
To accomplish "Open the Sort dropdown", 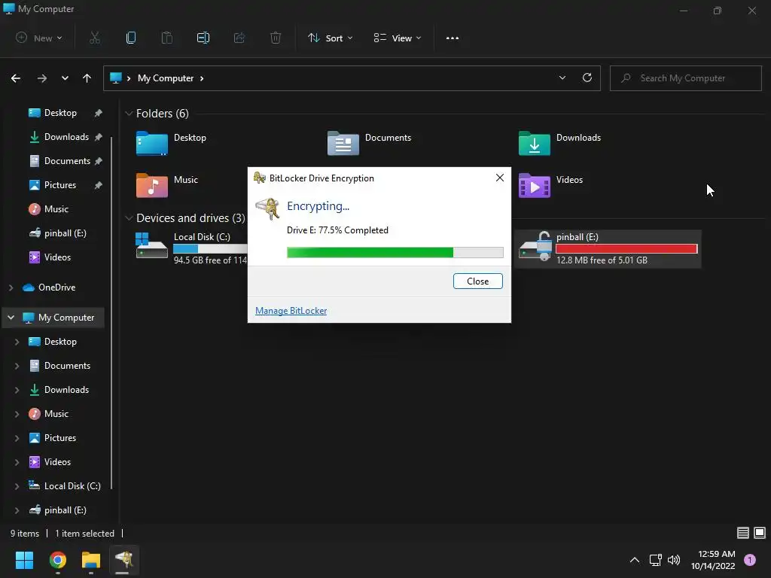I will point(331,38).
